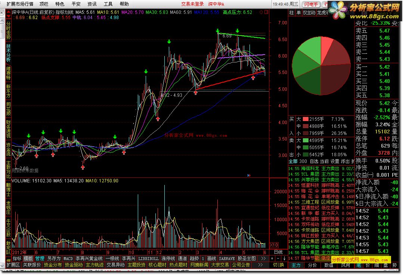
Task: Open the 扩展市场行情 menu
Action: (x=20, y=4)
